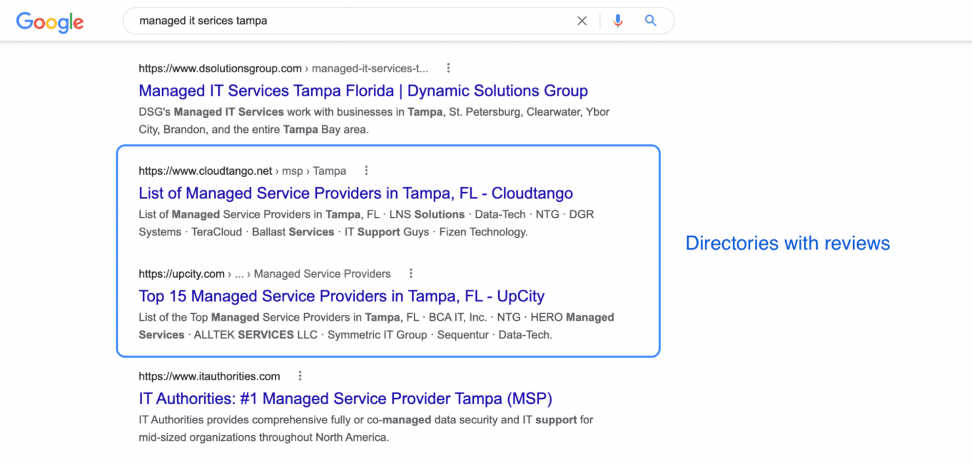This screenshot has height=465, width=972.
Task: Open the Cloudtango managed service providers list
Action: (x=356, y=193)
